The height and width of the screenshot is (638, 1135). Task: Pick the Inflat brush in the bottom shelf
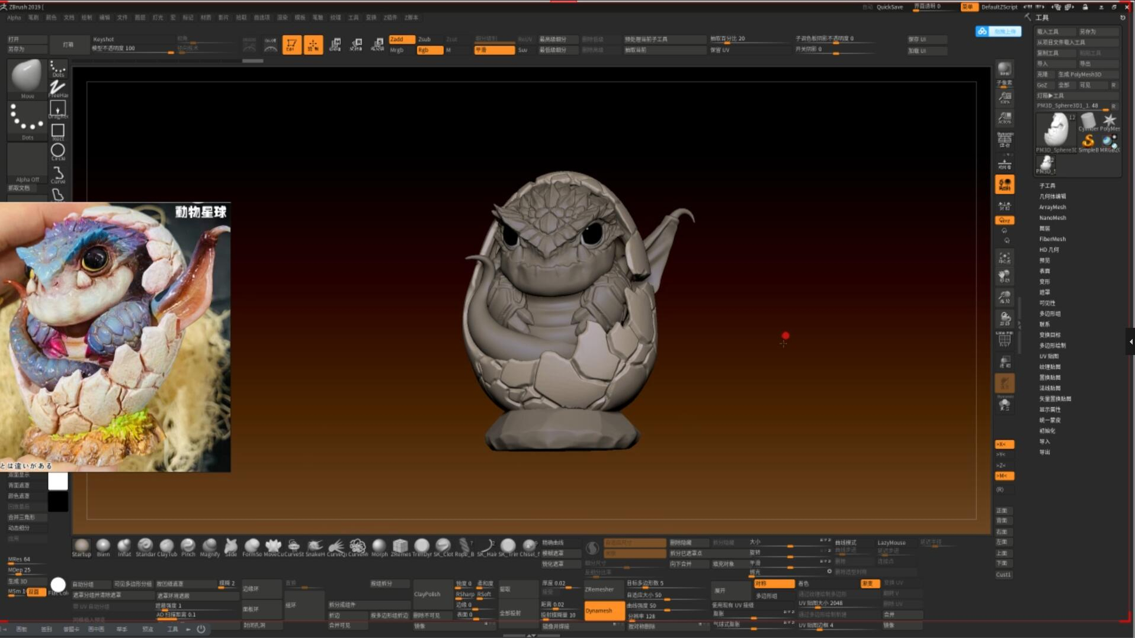click(124, 546)
